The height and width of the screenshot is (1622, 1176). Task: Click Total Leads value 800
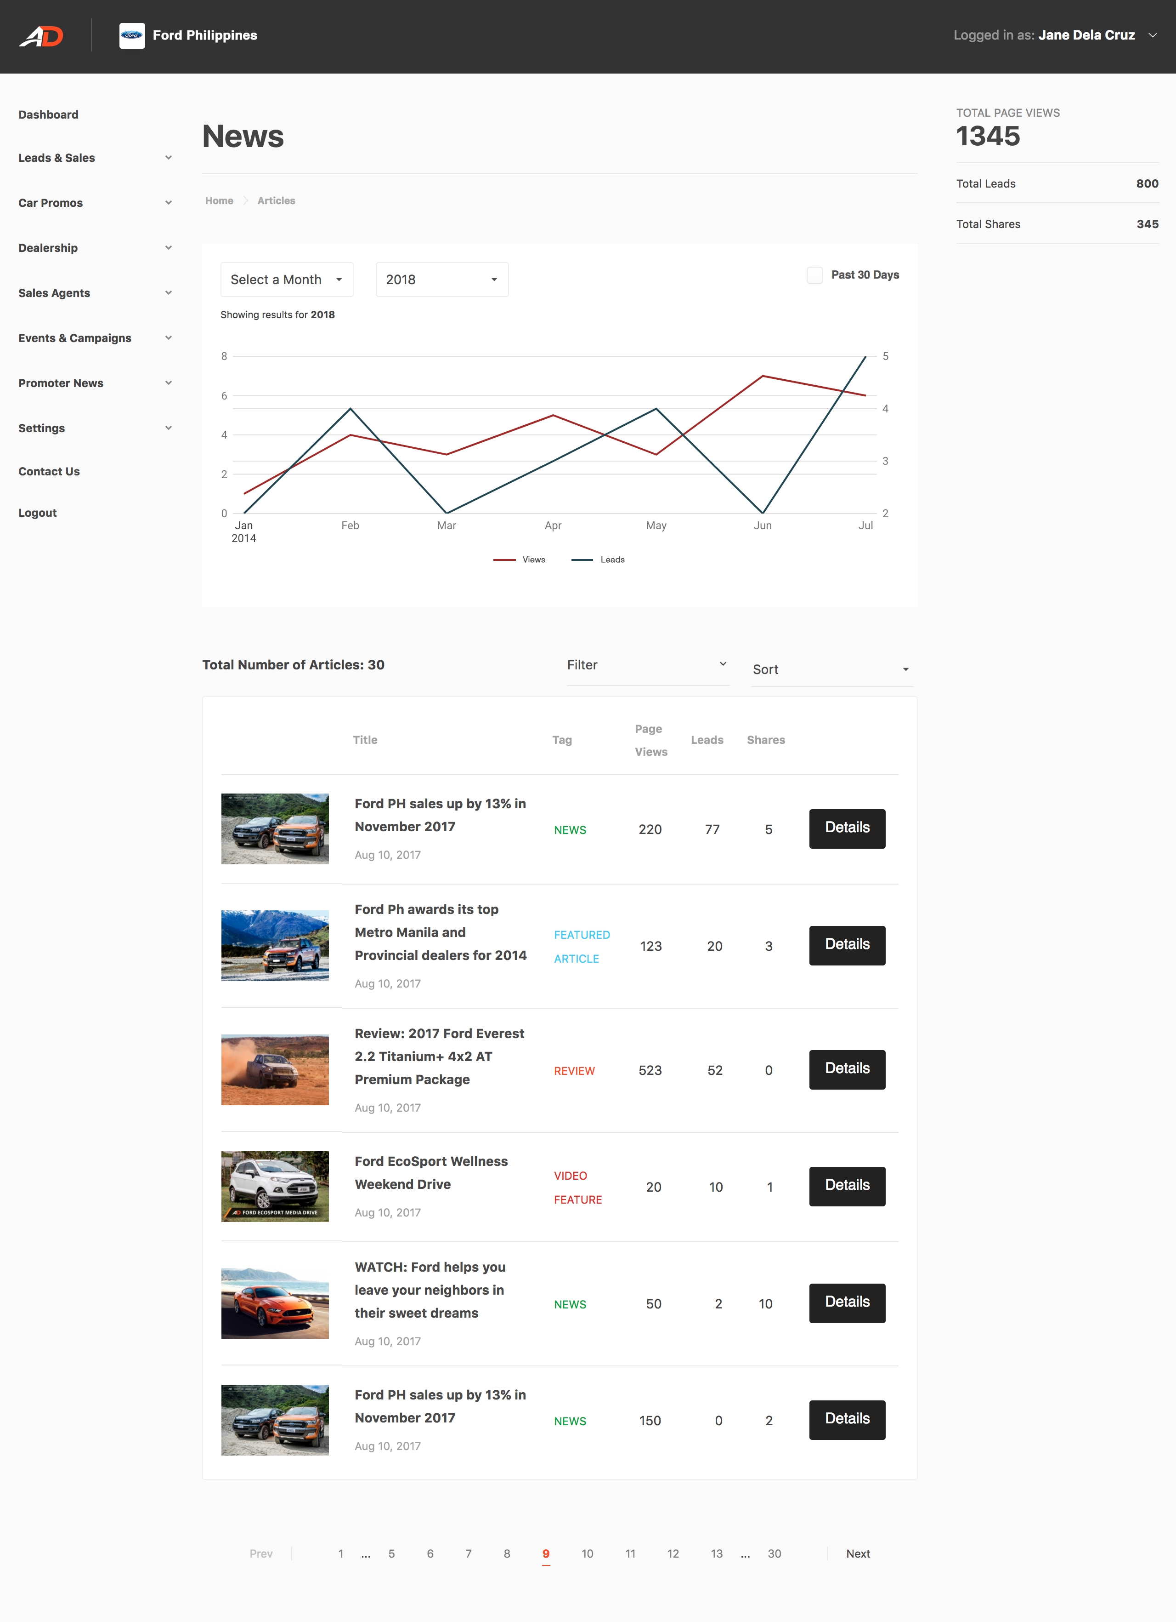click(x=1148, y=184)
